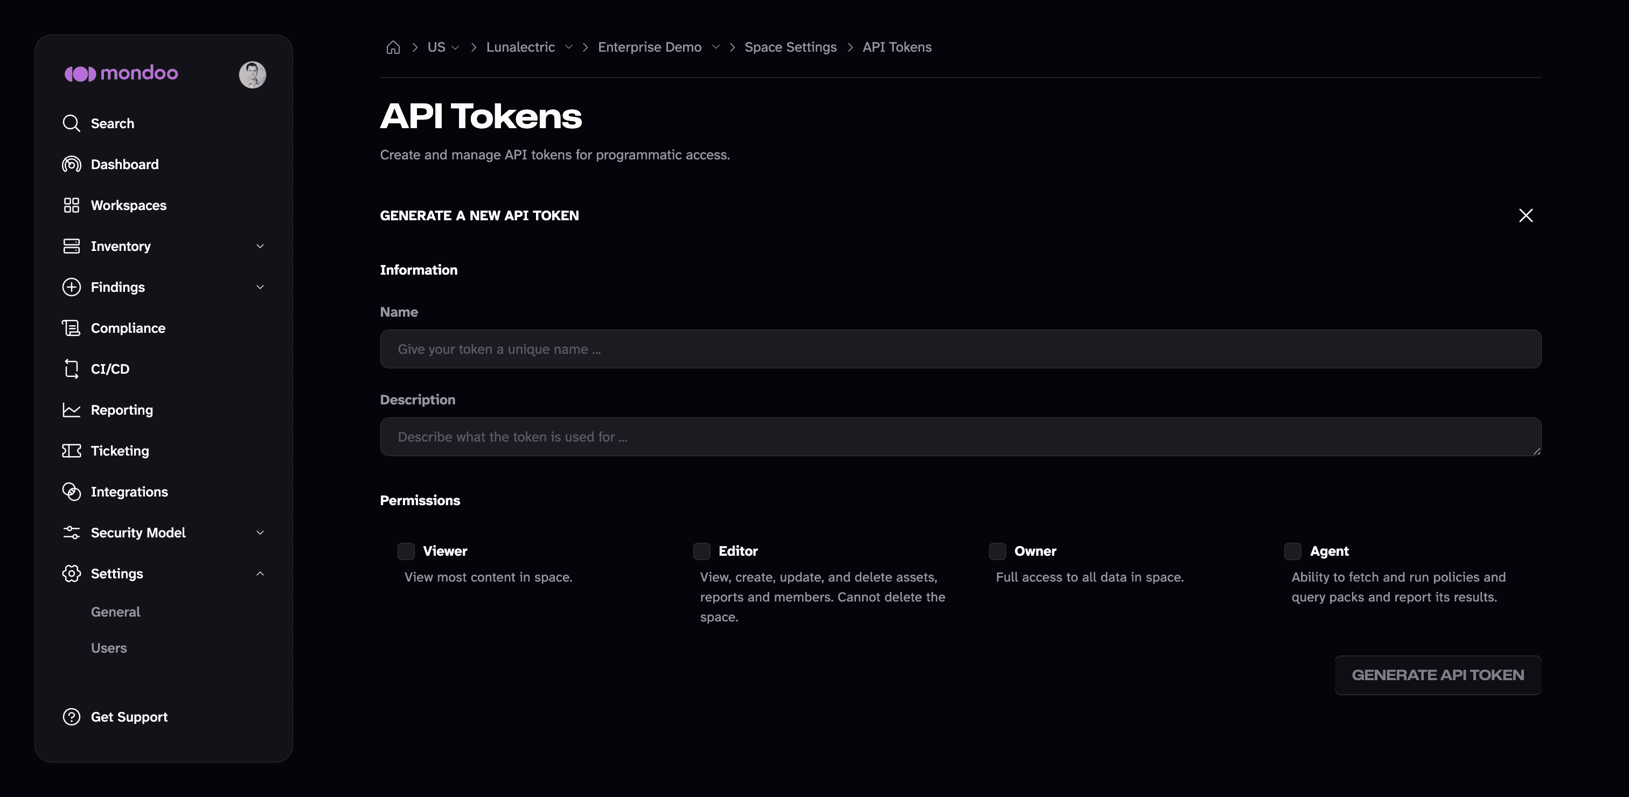Click the Mondoo logo
The image size is (1629, 797).
121,73
